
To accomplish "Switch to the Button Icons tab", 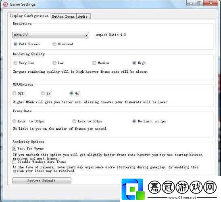I will [x=63, y=17].
